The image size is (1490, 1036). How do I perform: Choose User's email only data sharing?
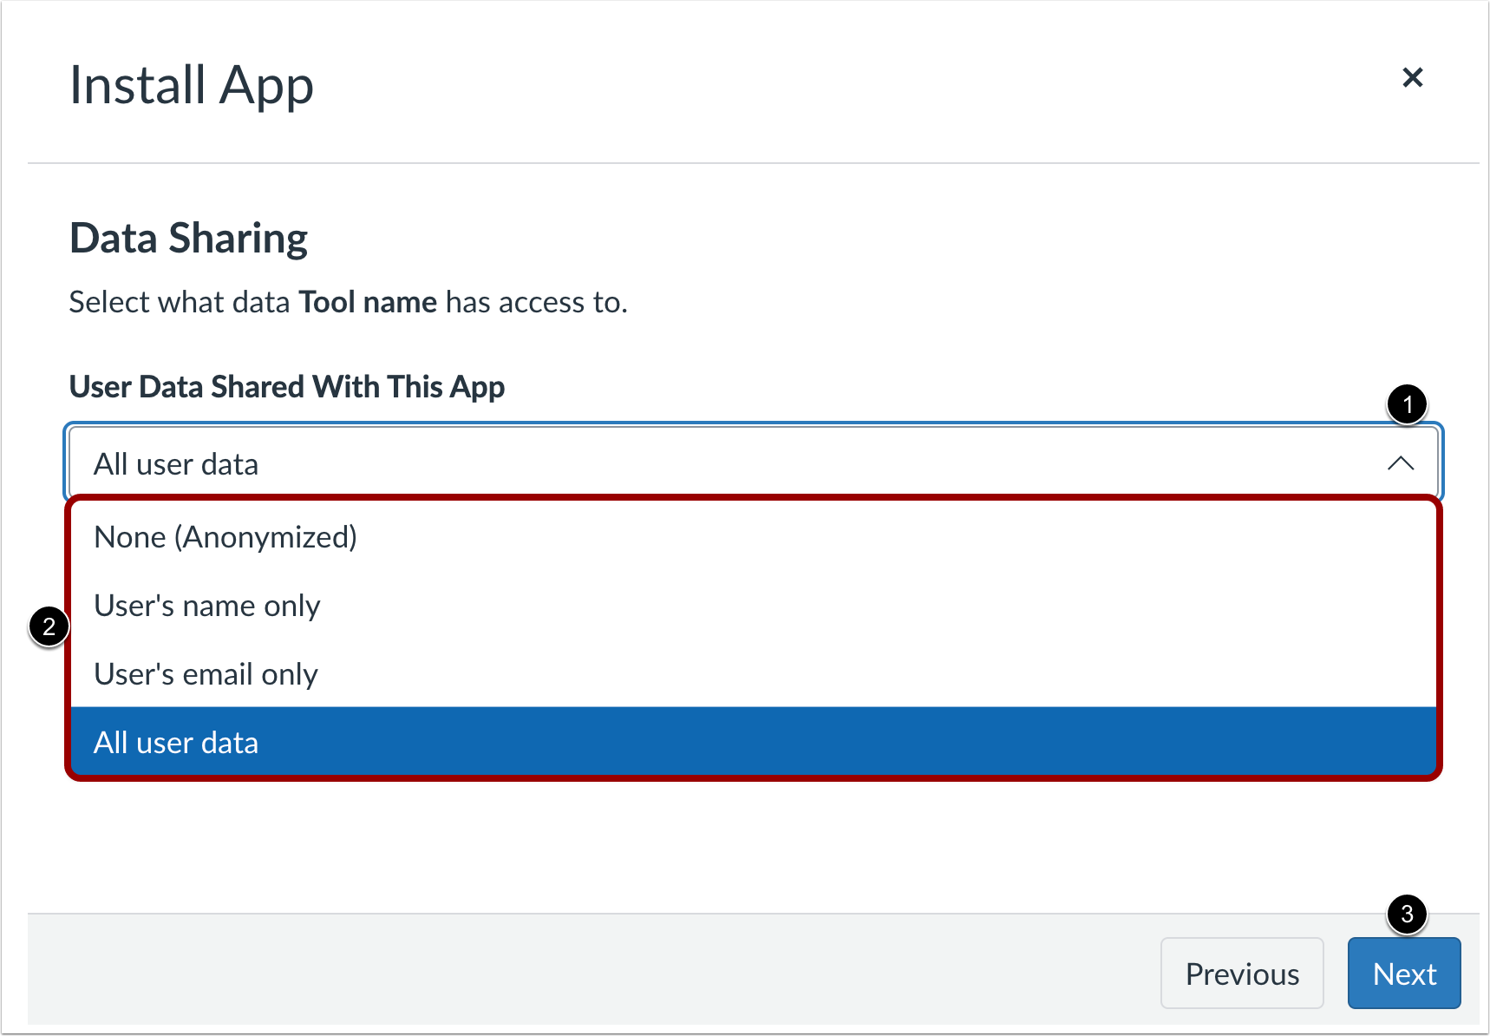pyautogui.click(x=205, y=673)
